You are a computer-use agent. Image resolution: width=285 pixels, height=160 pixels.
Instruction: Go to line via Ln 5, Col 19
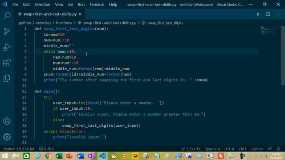point(191,149)
